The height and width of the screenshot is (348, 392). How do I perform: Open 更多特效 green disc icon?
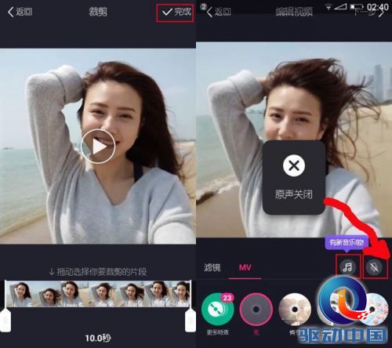[x=218, y=310]
